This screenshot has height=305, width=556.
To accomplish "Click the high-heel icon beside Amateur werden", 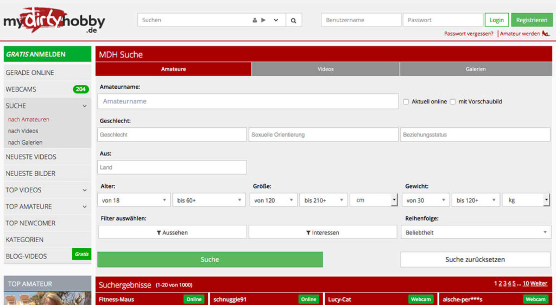I will point(546,34).
